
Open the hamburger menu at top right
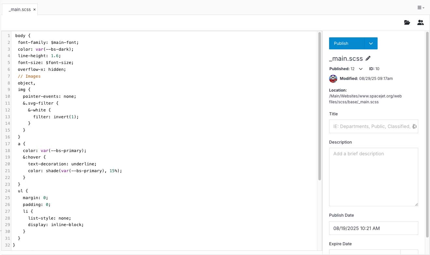click(421, 8)
